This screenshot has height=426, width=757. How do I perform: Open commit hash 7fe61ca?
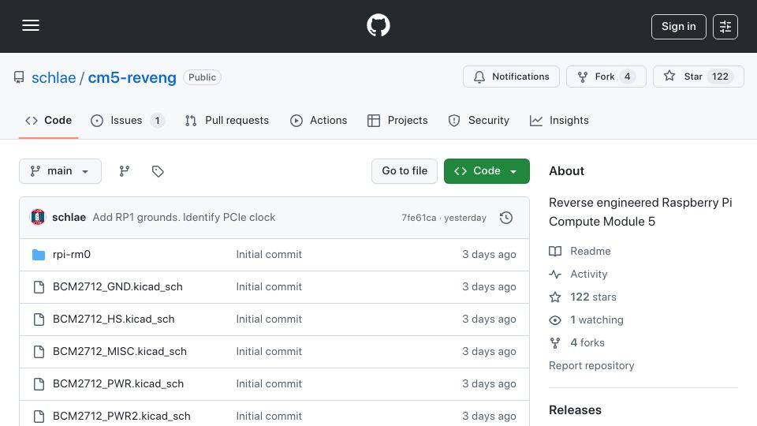[419, 218]
